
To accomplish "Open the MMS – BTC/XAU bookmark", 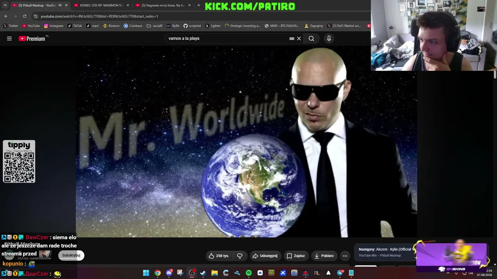I will point(282,26).
